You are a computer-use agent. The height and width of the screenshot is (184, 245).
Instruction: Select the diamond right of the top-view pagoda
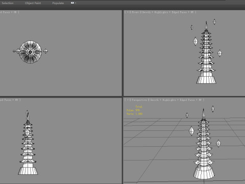coord(45,51)
